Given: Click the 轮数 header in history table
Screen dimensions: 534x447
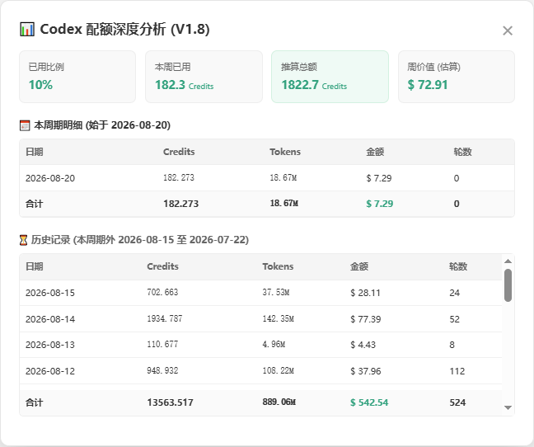Looking at the screenshot, I should 458,266.
